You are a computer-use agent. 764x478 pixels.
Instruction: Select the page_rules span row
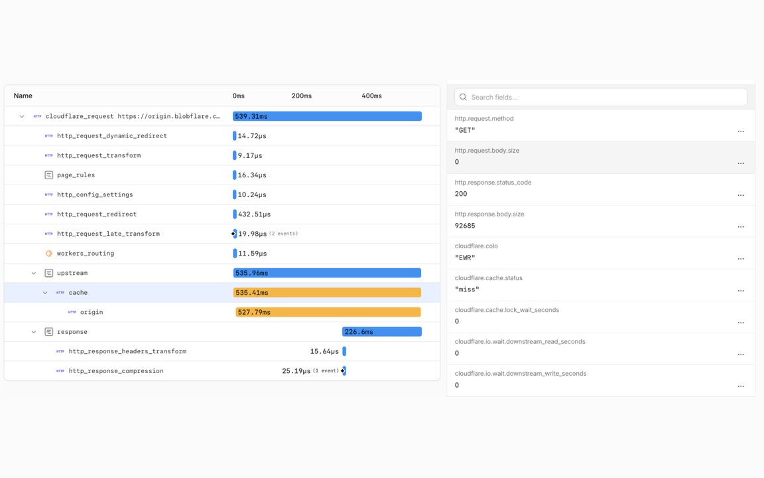click(222, 175)
